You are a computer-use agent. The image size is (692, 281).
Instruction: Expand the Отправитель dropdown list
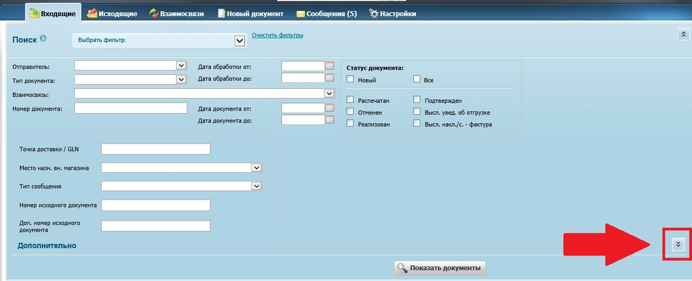(x=181, y=66)
